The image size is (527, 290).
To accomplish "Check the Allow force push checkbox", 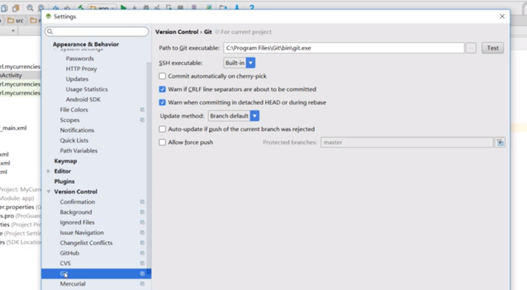I will [x=163, y=142].
